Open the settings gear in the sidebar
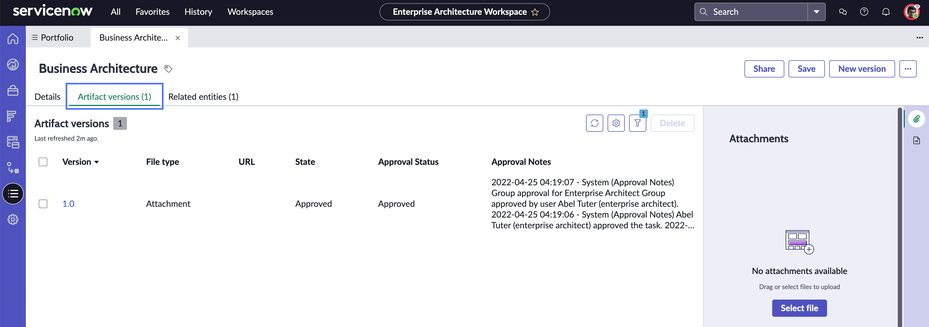Viewport: 929px width, 327px height. 13,219
